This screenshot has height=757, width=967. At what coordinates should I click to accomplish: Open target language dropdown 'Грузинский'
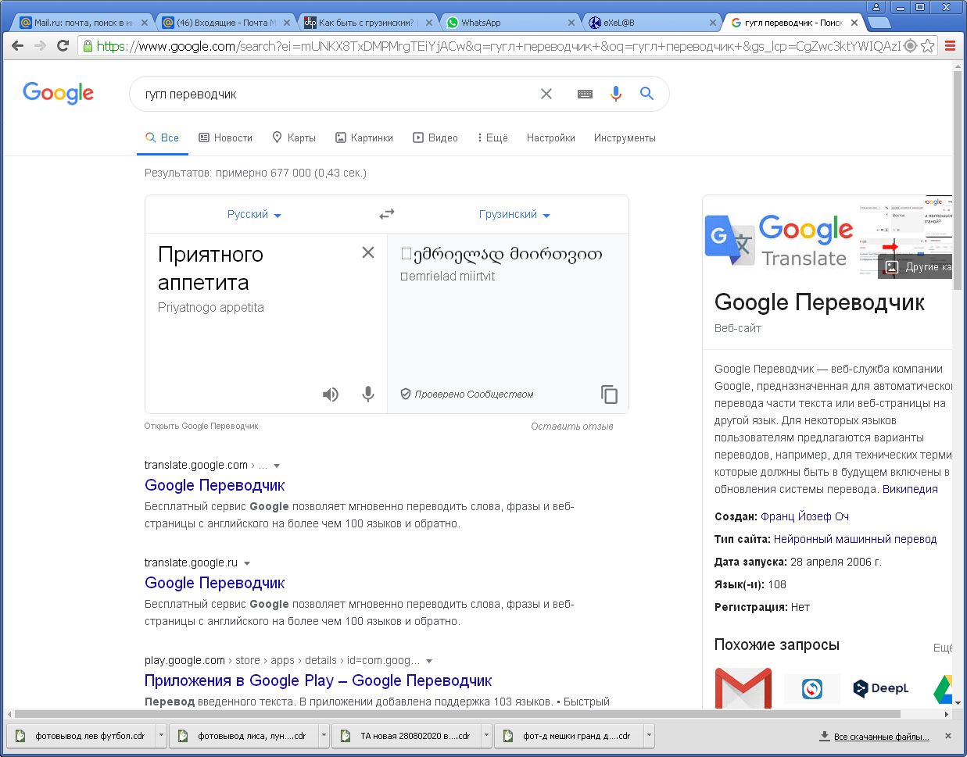coord(514,215)
